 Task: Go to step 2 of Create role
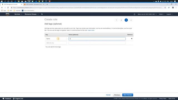point(121,20)
